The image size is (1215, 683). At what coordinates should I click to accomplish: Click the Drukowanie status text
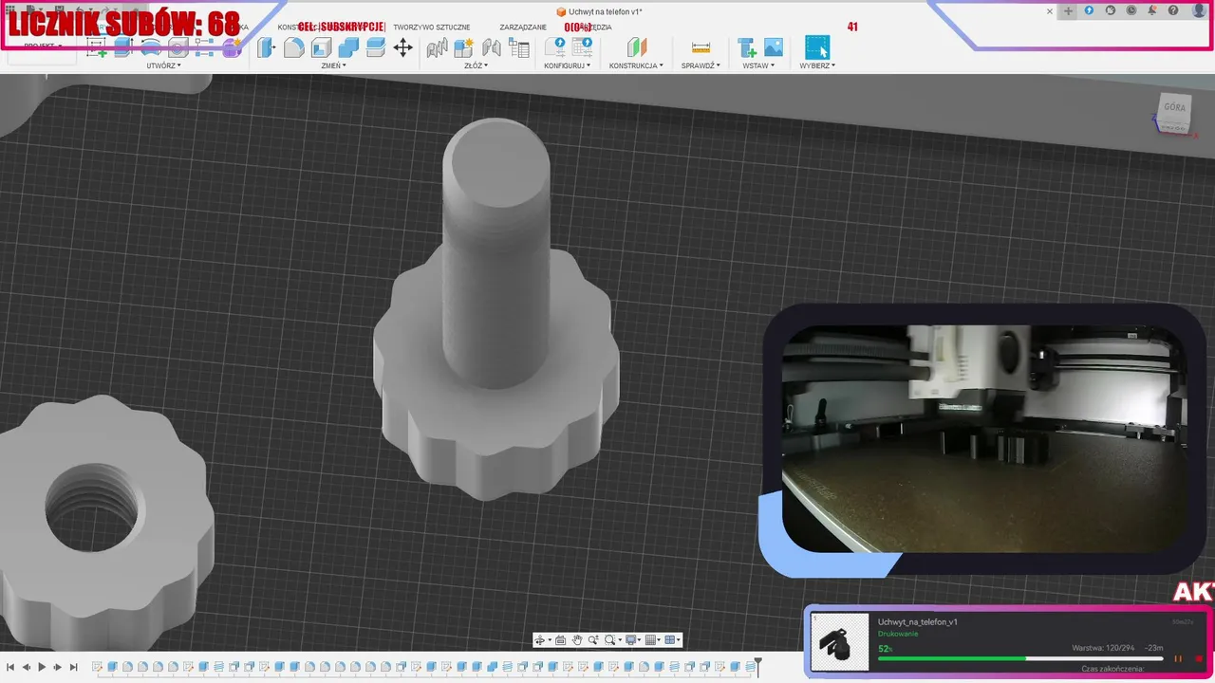click(x=897, y=634)
